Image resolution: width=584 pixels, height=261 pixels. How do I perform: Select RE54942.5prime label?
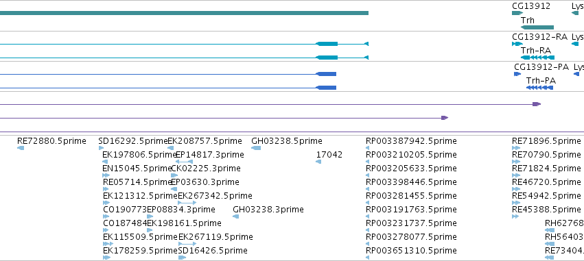[x=546, y=195]
